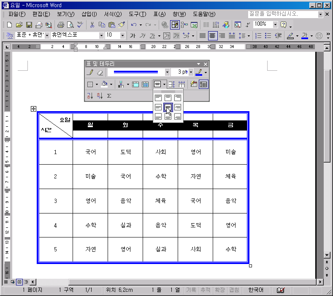Click the table cell containing 도덕 in row 1
Viewport: 333px width, 296px height.
(125, 152)
